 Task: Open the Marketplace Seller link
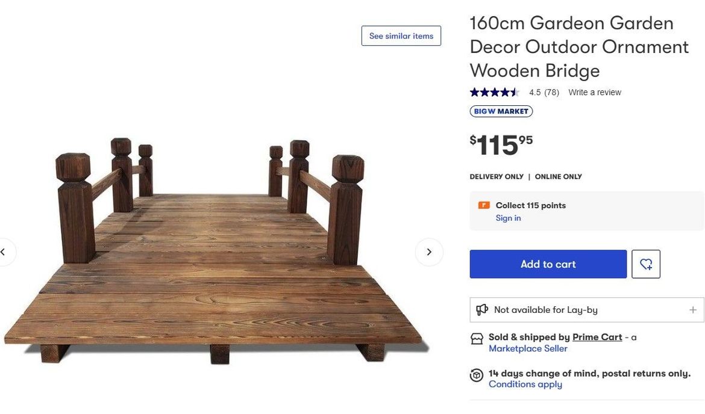528,348
